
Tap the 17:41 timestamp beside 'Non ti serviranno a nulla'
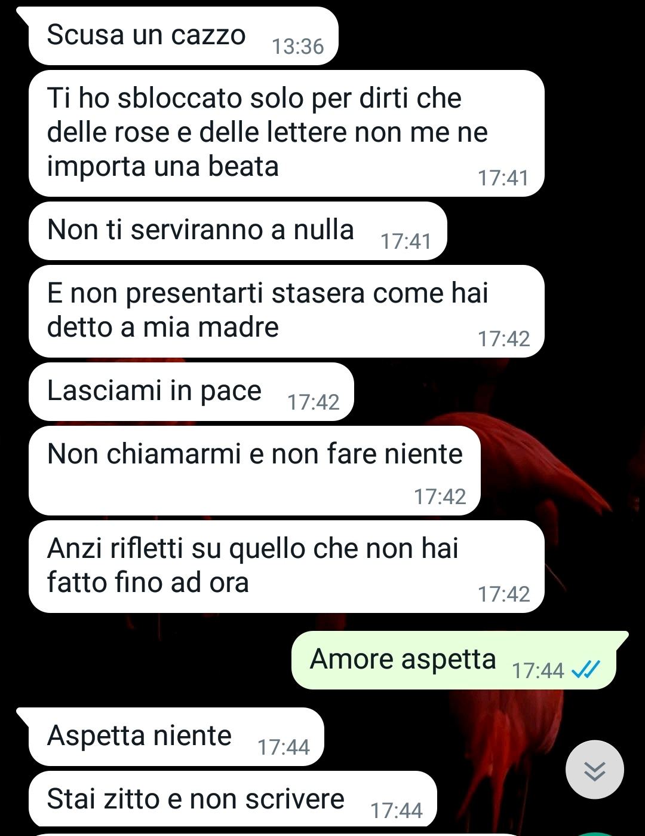(406, 242)
